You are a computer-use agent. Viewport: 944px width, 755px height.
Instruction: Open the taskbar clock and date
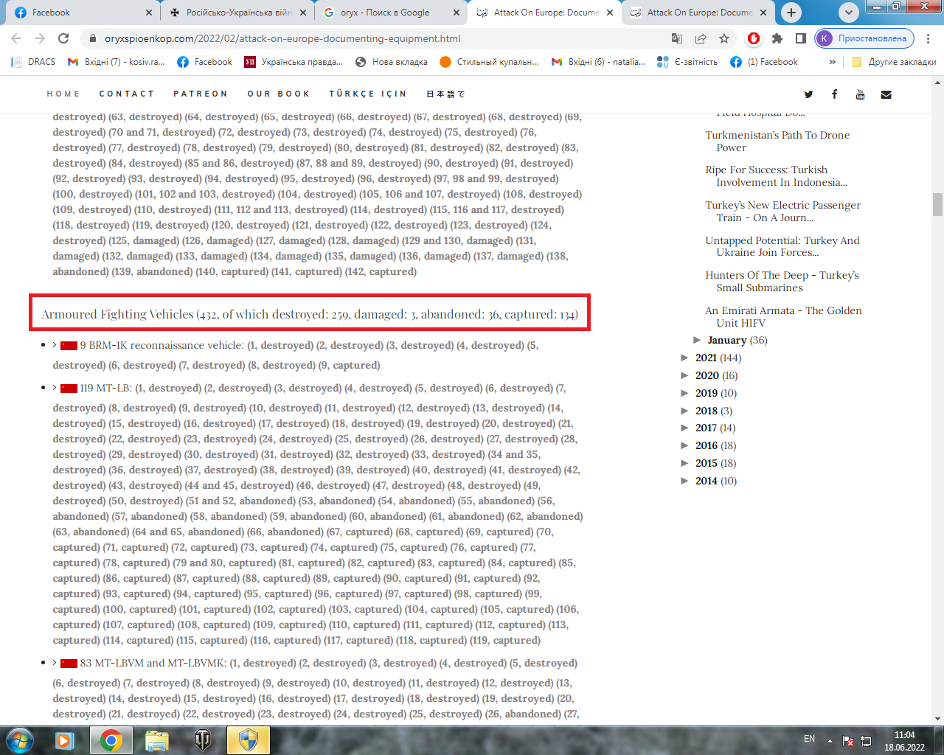coord(904,740)
